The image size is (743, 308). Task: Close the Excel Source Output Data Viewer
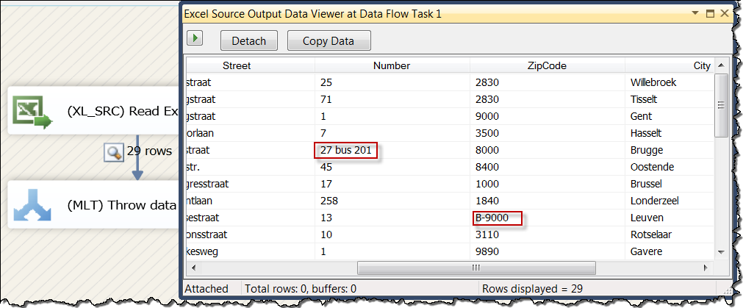coord(724,14)
